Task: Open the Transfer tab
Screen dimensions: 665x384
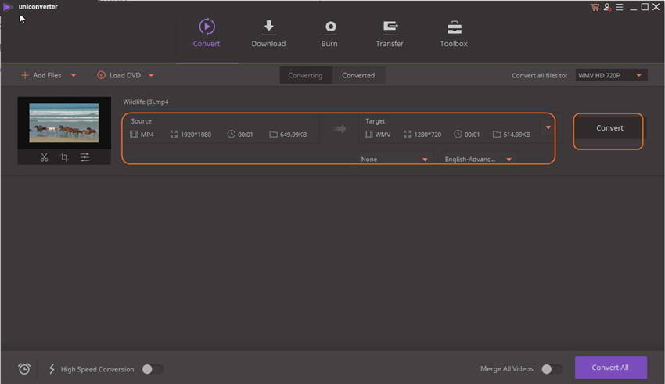Action: 390,33
